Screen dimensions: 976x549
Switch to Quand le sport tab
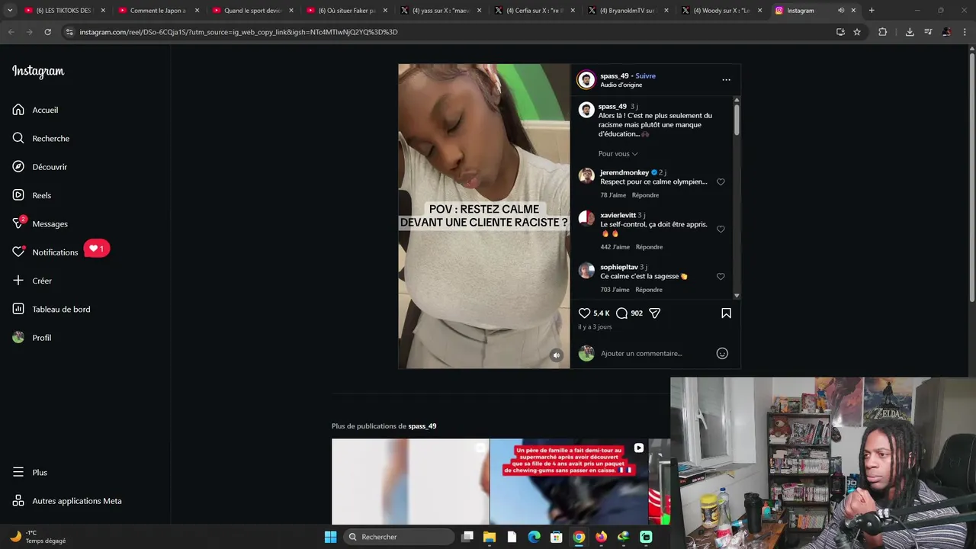point(252,11)
